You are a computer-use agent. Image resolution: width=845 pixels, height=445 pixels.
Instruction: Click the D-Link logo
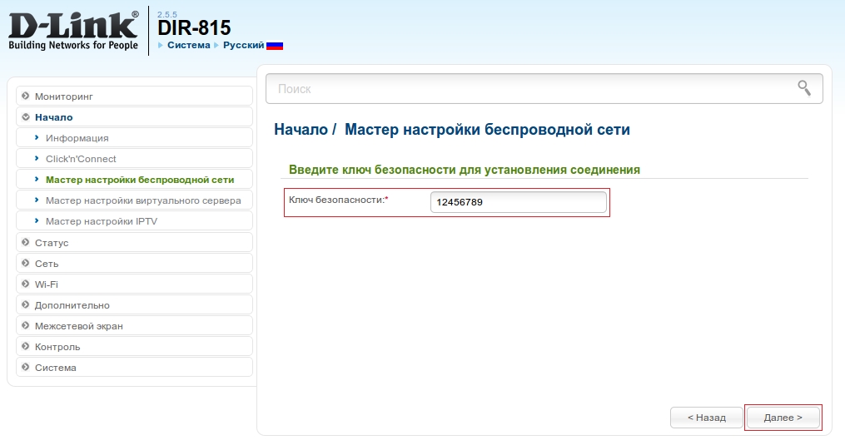click(73, 31)
